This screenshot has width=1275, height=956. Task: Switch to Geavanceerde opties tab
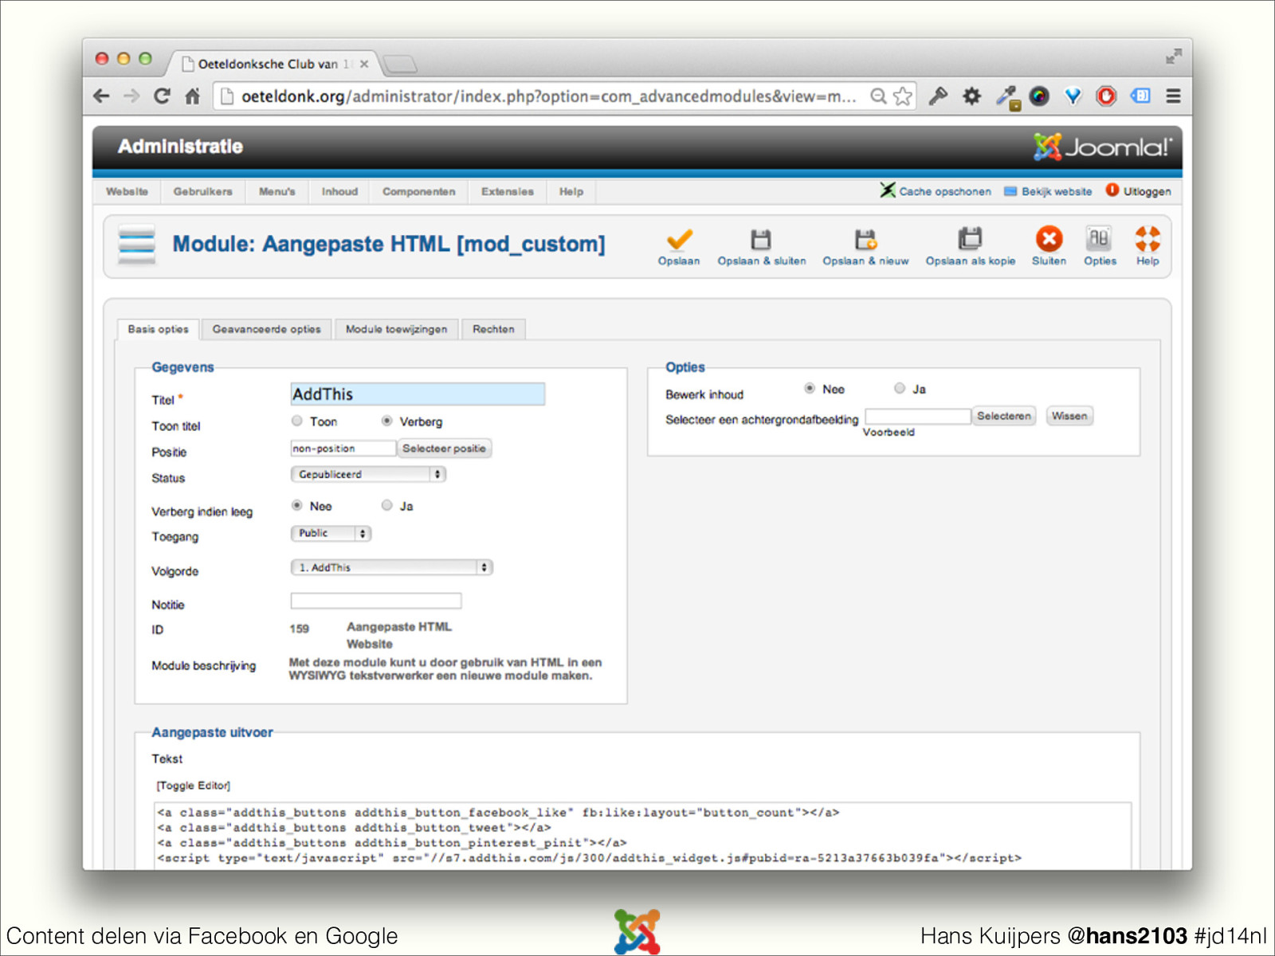coord(267,329)
